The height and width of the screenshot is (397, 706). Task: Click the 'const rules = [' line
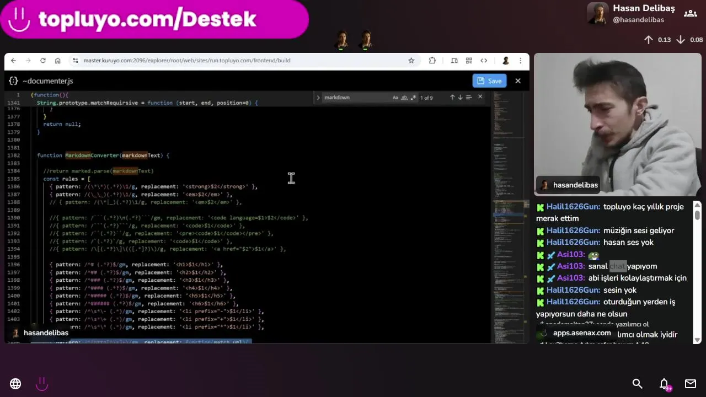pyautogui.click(x=67, y=179)
